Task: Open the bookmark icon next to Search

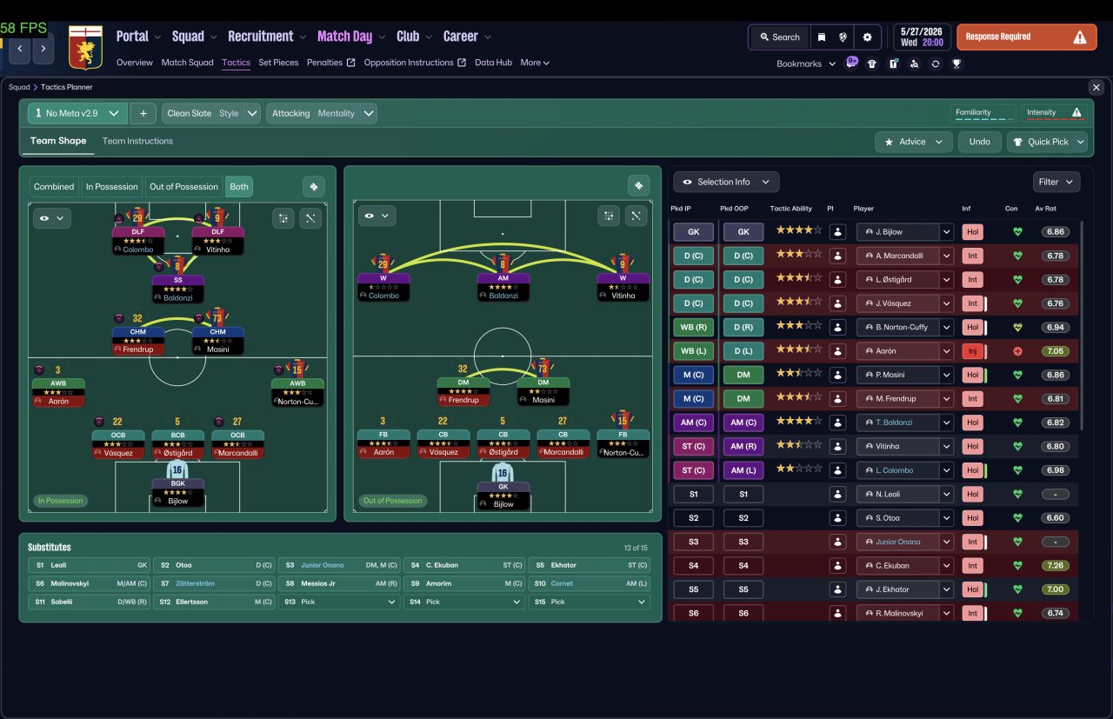Action: click(x=821, y=37)
